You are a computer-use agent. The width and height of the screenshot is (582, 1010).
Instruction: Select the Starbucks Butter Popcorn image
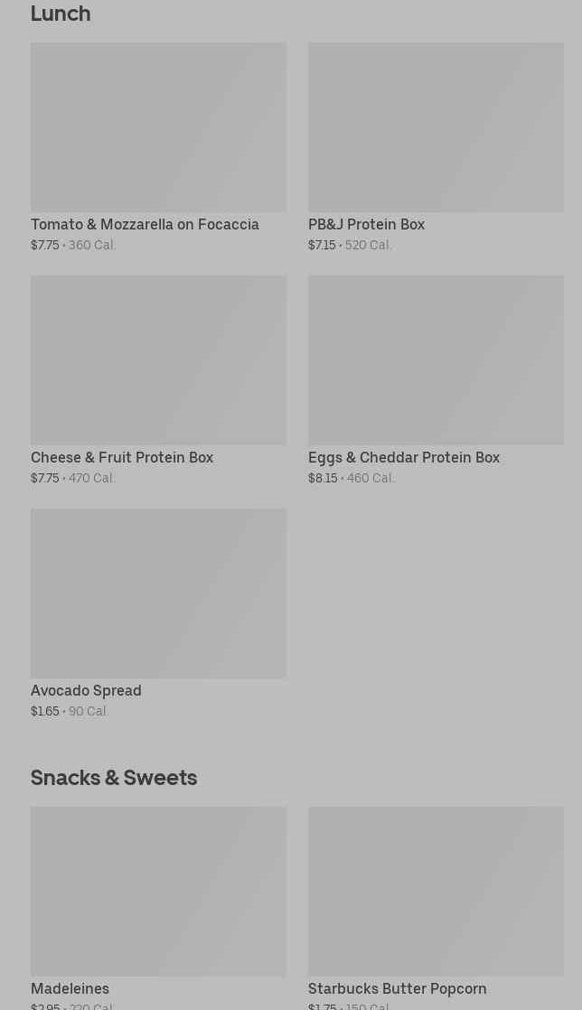pyautogui.click(x=436, y=891)
